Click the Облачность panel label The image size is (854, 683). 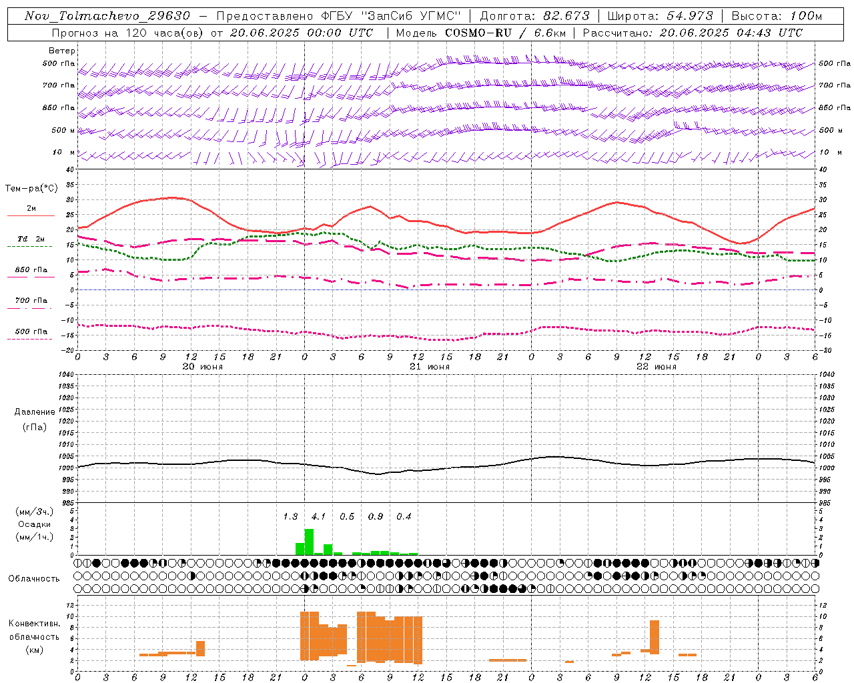click(34, 578)
